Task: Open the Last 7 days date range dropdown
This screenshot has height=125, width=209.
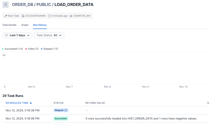Action: [x=17, y=35]
